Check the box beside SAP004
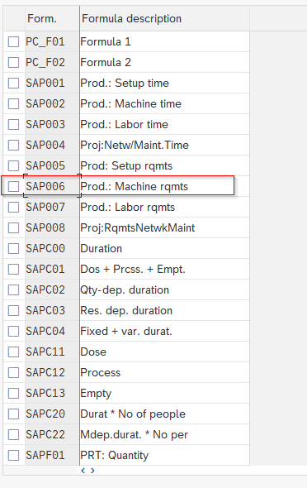This screenshot has width=307, height=488. click(13, 145)
